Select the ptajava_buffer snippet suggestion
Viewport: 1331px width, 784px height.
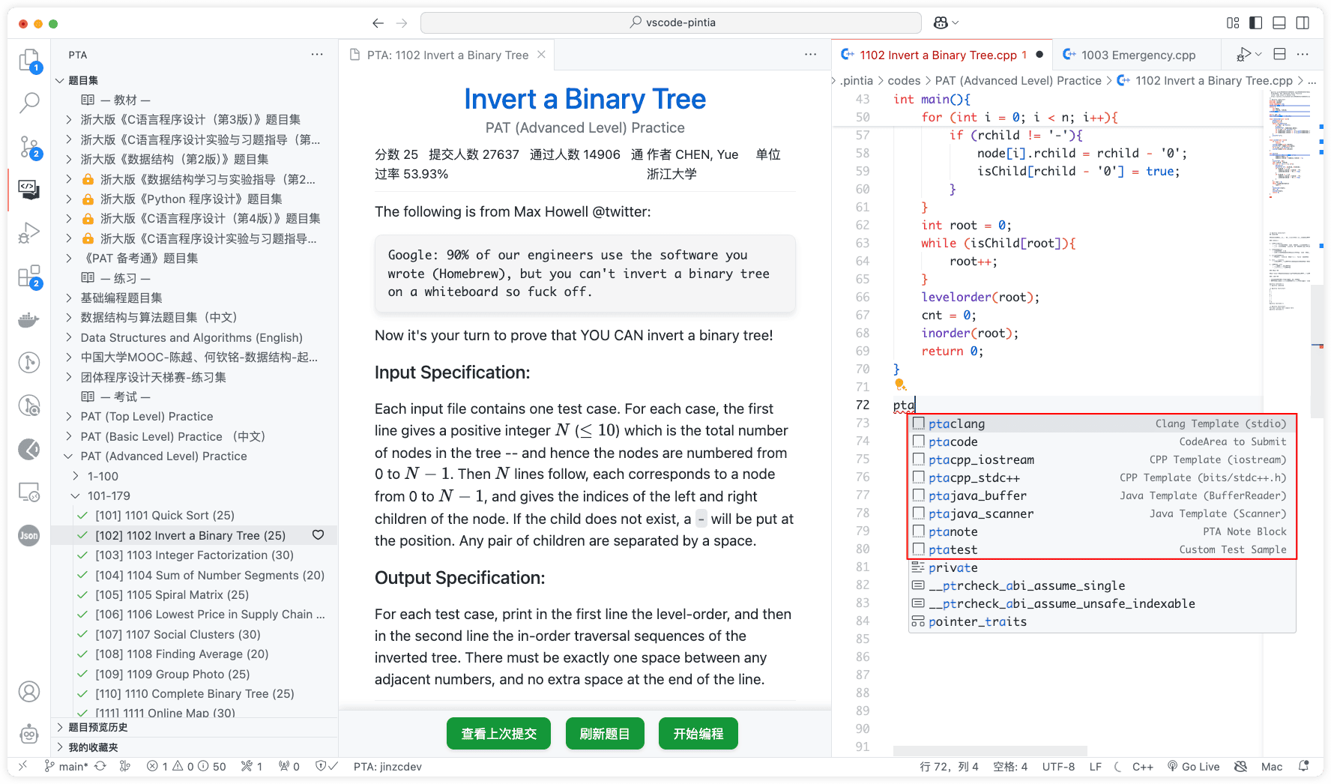1102,495
